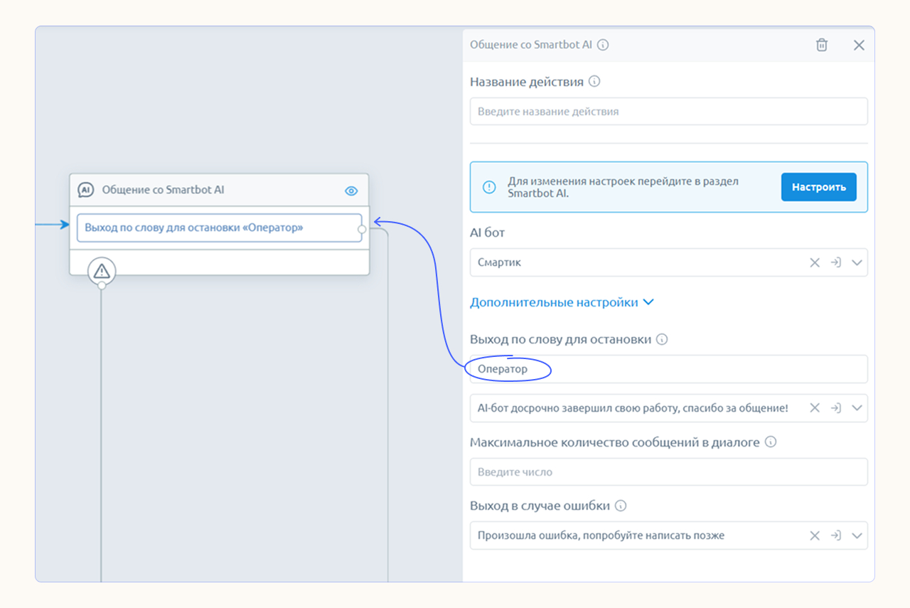Expand the «Смартик» AI bot dropdown

(857, 262)
